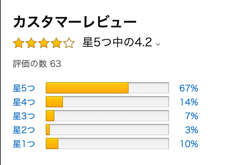Viewport: 228px width, 165px height.
Task: Click the 14% four-star histogram bar
Action: point(107,102)
